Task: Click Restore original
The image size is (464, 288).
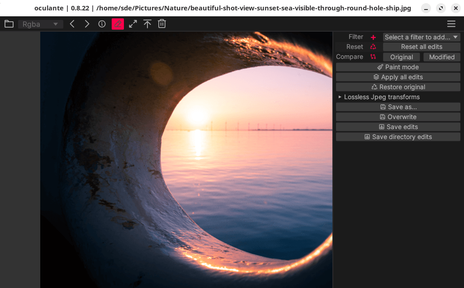Action: (x=398, y=87)
